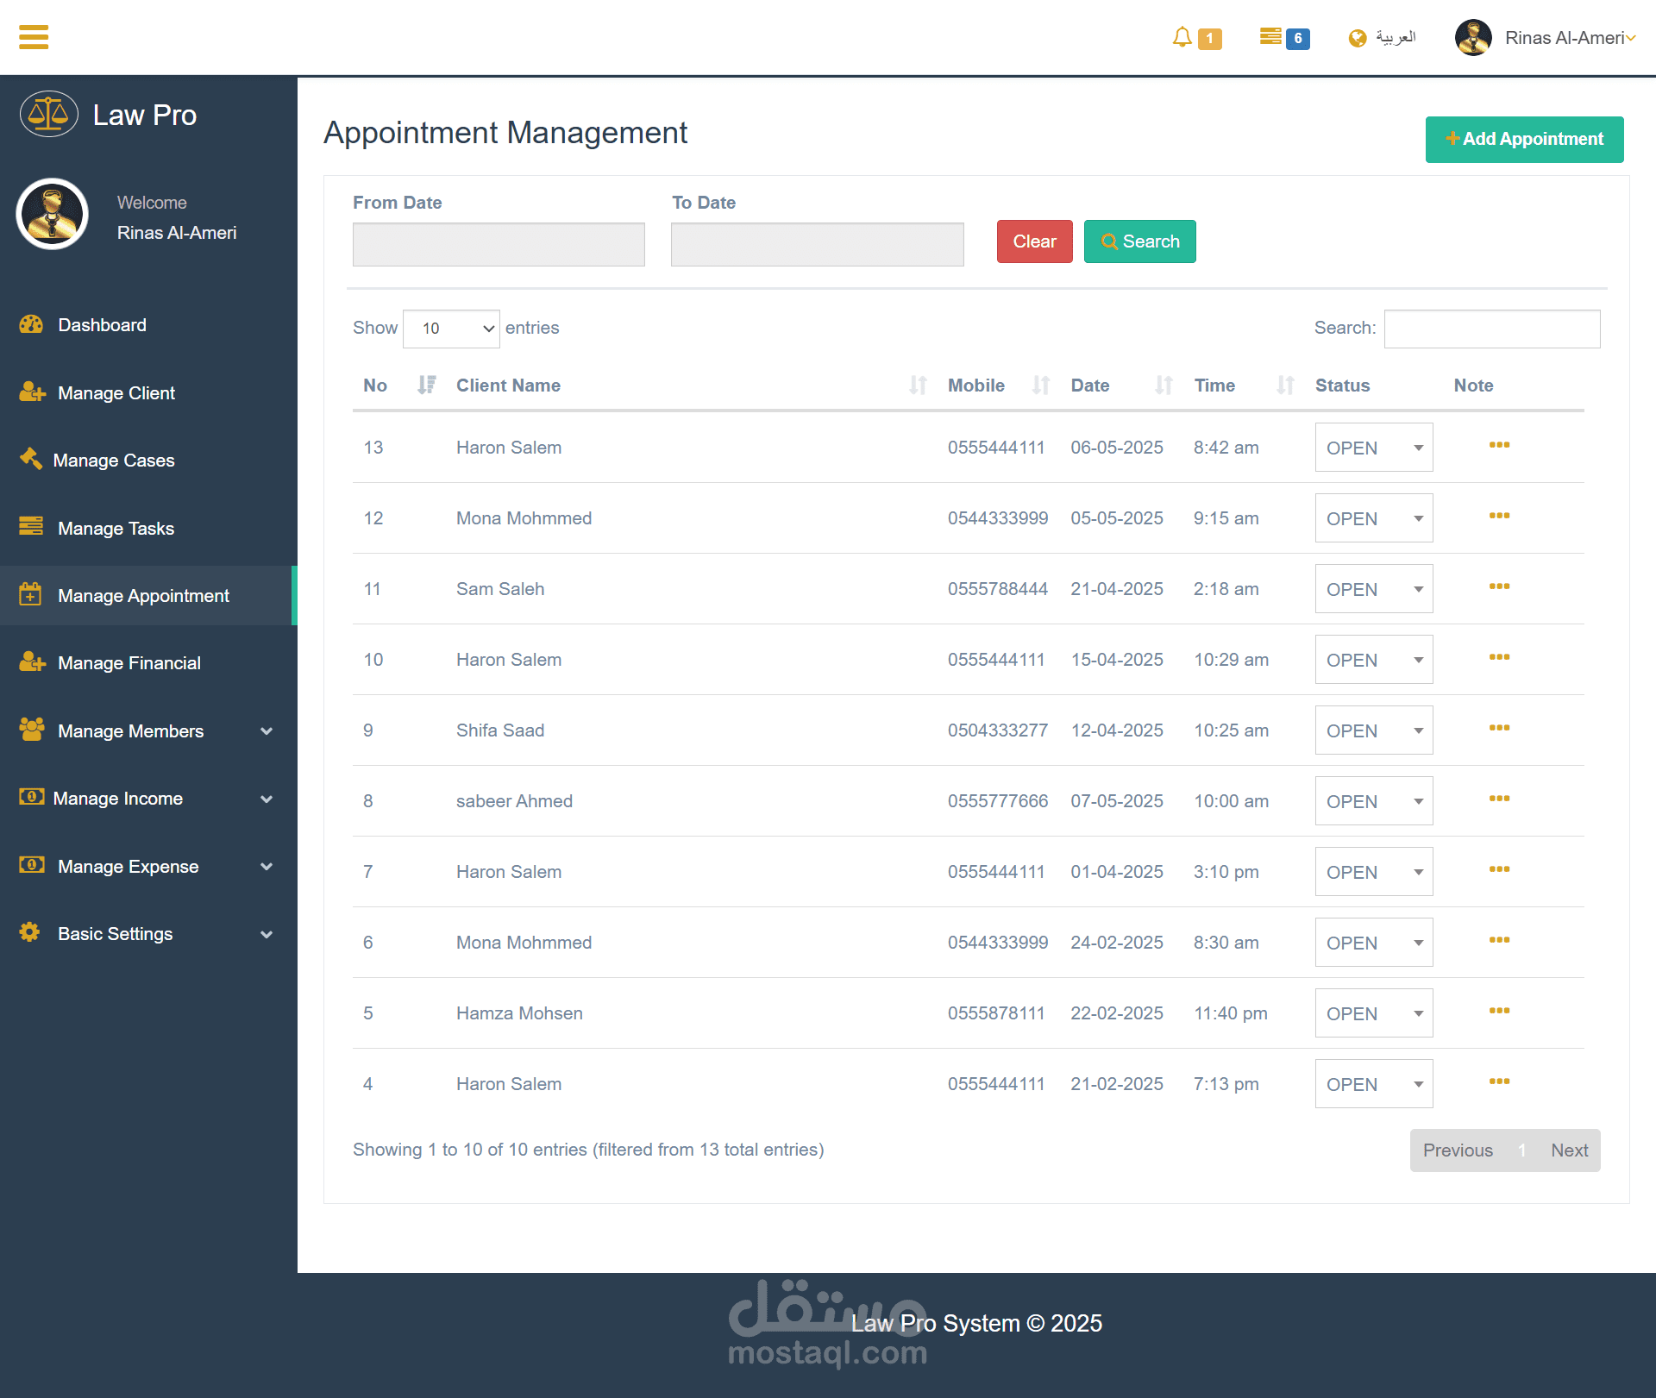Screen dimensions: 1656x1398
Task: Go to Manage Cases menu item
Action: (x=114, y=461)
